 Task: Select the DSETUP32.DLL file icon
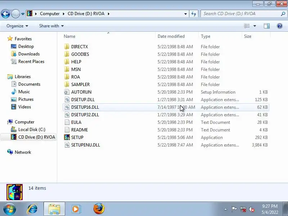coord(67,114)
